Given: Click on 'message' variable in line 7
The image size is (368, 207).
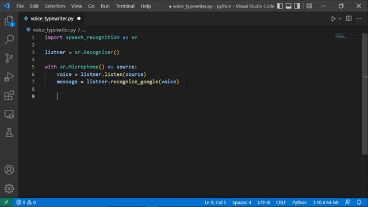Looking at the screenshot, I should click(67, 82).
